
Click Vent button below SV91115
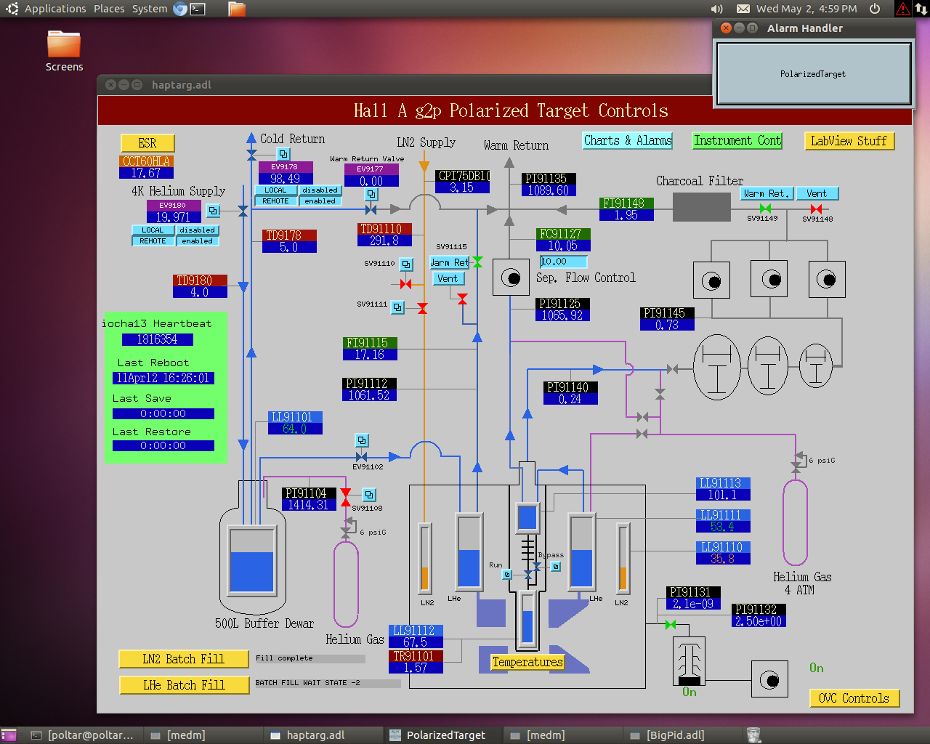[449, 278]
